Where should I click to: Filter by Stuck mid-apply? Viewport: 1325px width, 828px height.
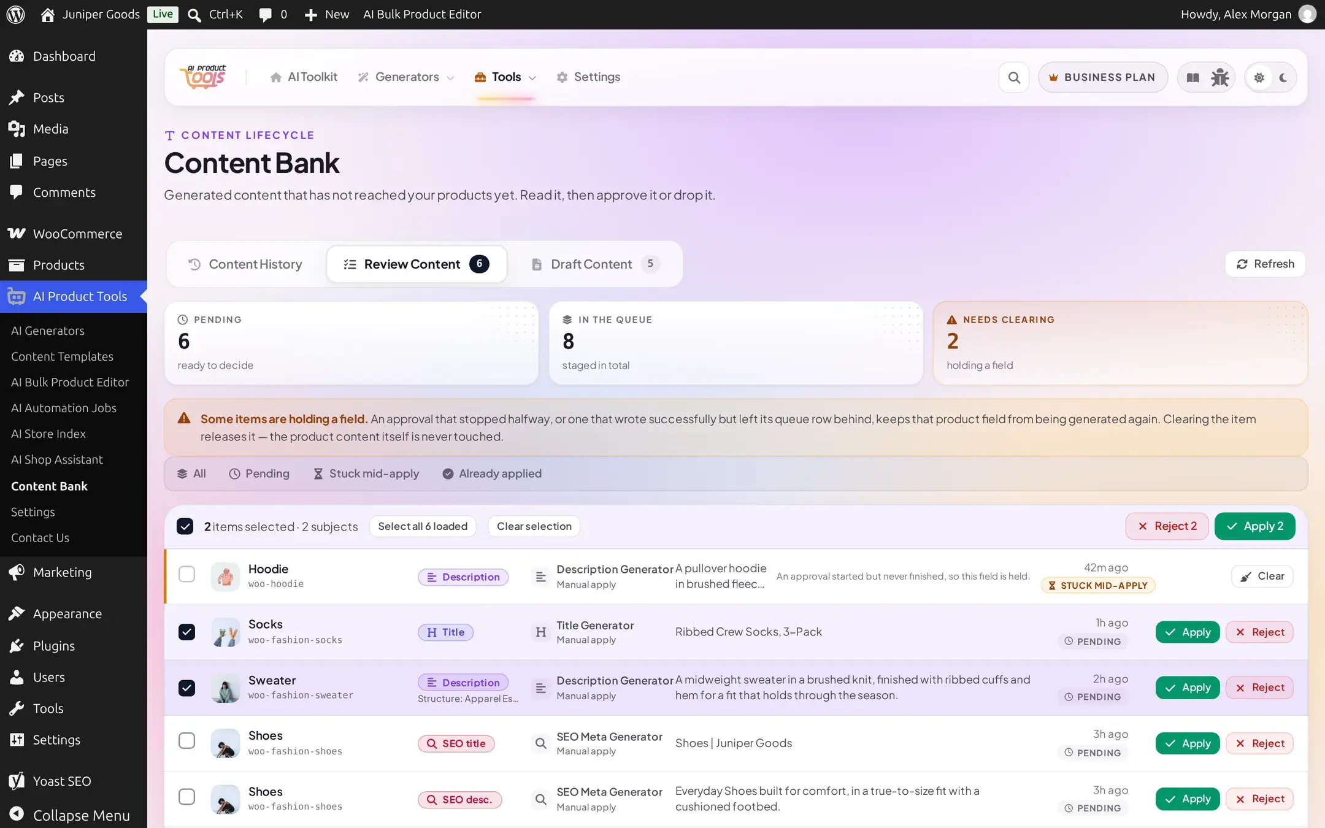[x=366, y=473]
